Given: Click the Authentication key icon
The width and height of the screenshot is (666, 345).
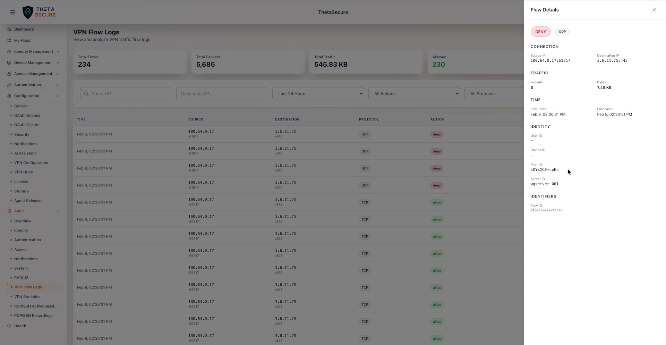Looking at the screenshot, I should [x=9, y=85].
